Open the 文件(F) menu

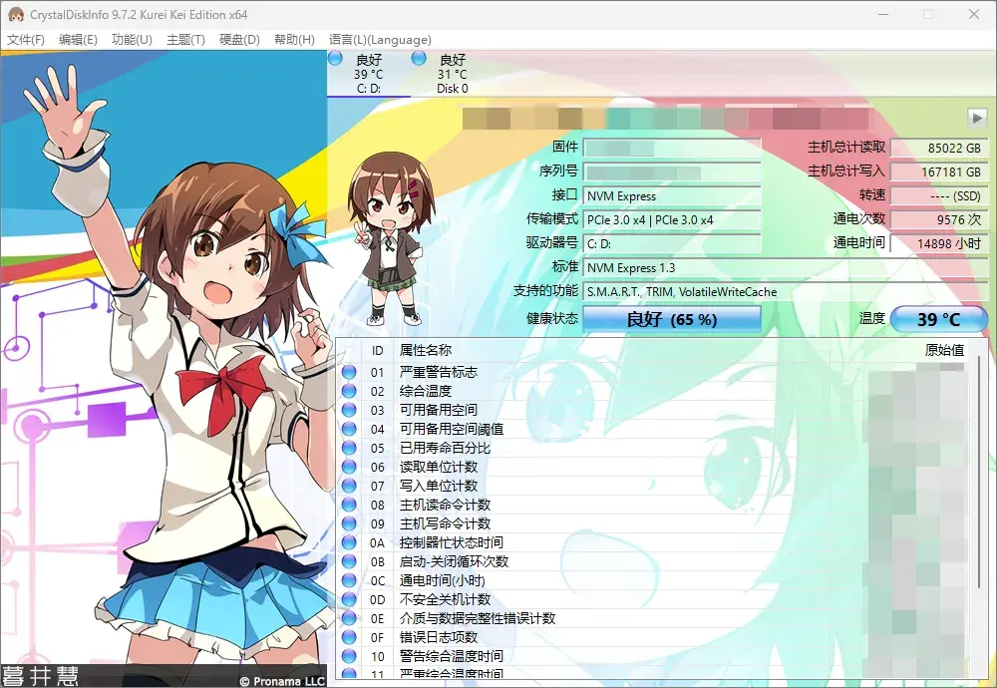click(x=26, y=40)
